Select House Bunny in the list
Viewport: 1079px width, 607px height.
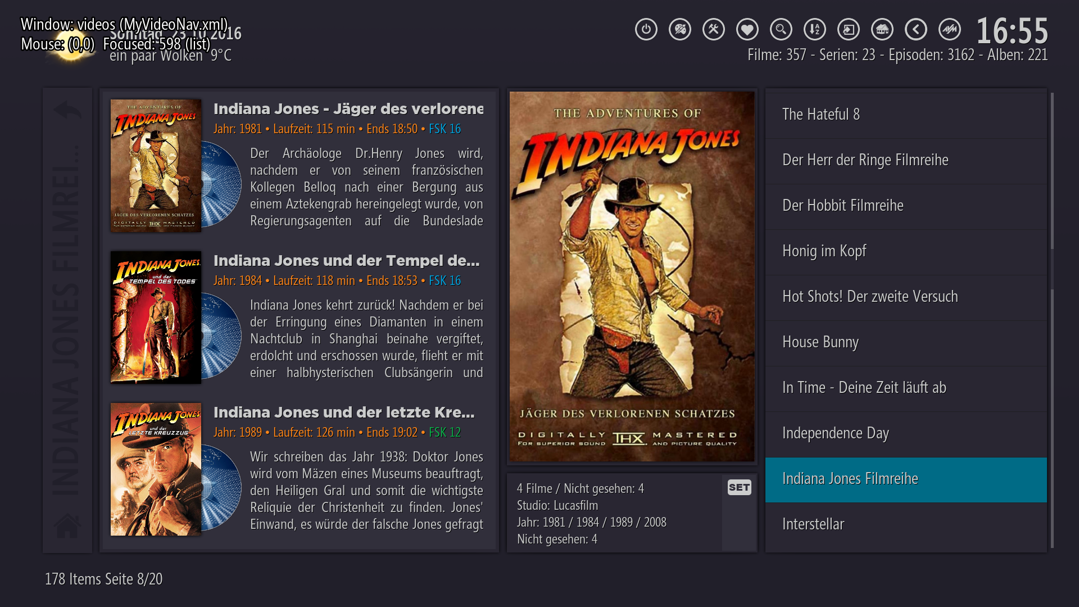pyautogui.click(x=906, y=343)
